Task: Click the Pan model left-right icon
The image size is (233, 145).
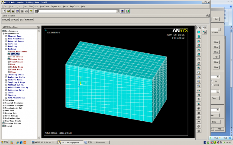Action: click(x=199, y=90)
